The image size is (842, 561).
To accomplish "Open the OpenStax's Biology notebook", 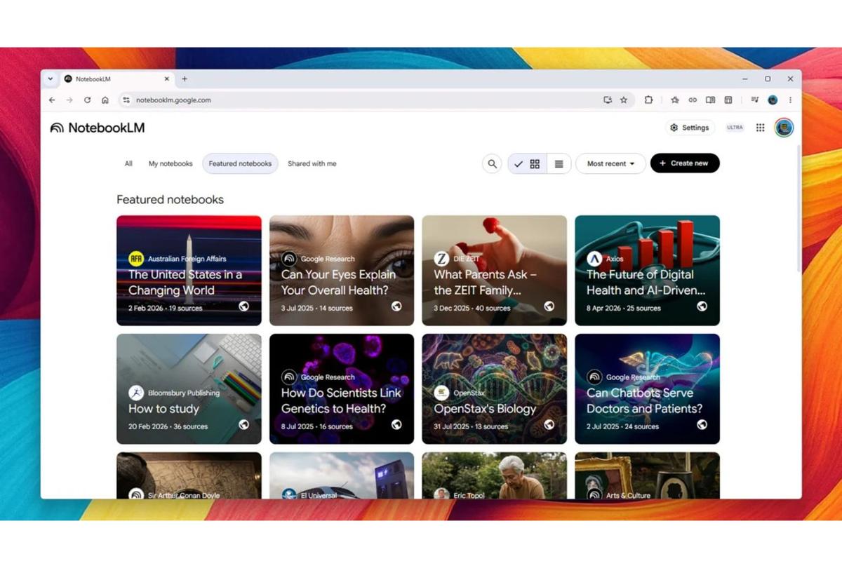I will click(x=494, y=388).
